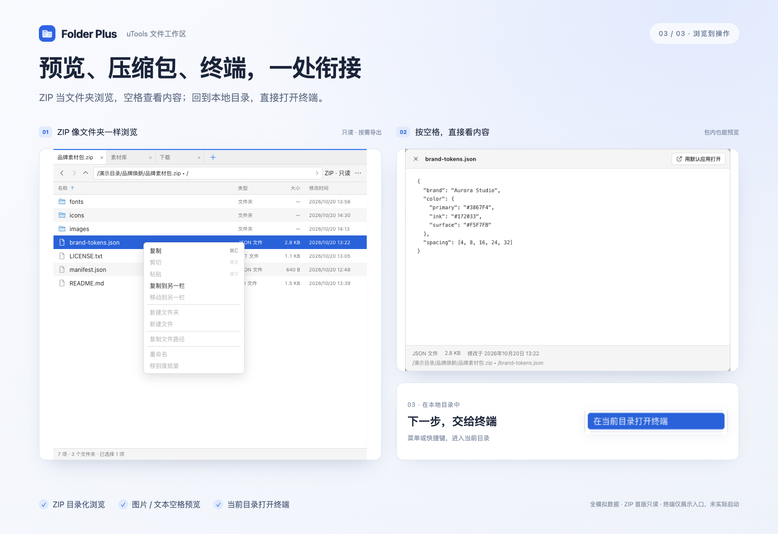The width and height of the screenshot is (778, 534).
Task: Click the Folder Plus app logo icon
Action: click(47, 33)
